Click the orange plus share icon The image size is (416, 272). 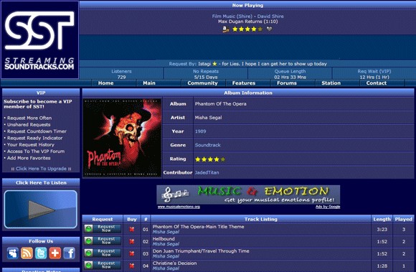55,253
